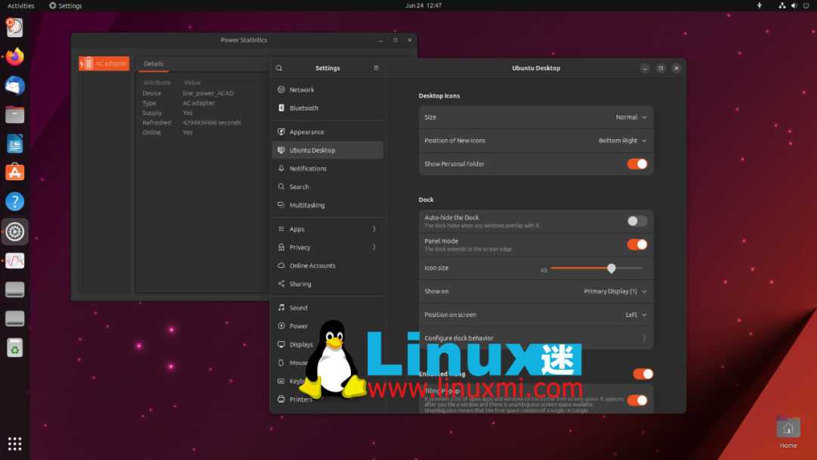Open Settings hamburger menu
Screen dimensions: 817x460
point(376,68)
